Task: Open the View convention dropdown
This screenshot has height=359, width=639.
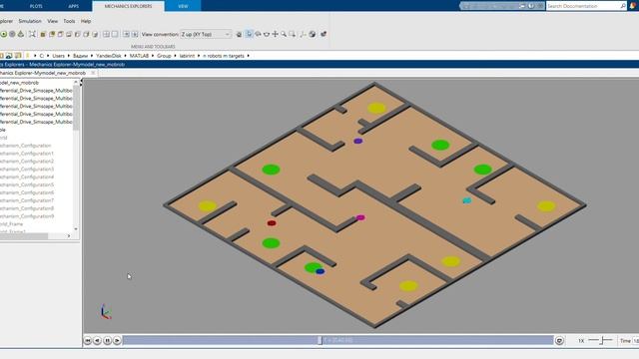Action: pos(207,34)
